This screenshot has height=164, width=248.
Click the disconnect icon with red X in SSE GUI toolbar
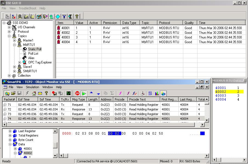click(14, 16)
